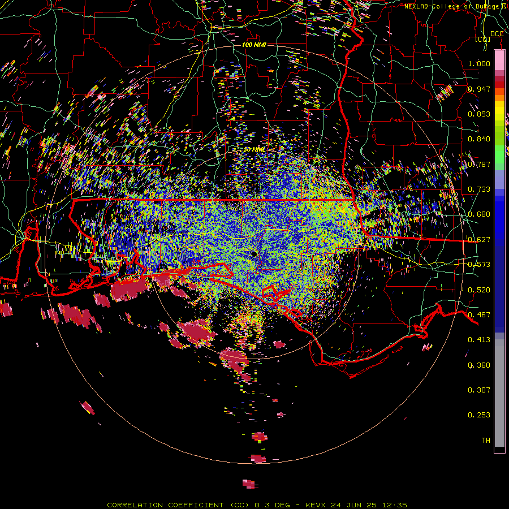Click the black radar site dot at center
Viewport: 509px width, 509px height.
tap(254, 253)
